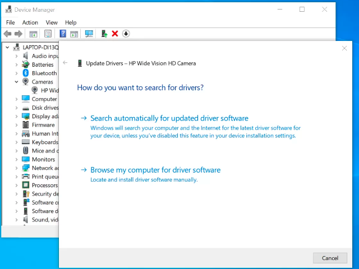
Task: Expand the Keyboards category
Action: (x=17, y=142)
